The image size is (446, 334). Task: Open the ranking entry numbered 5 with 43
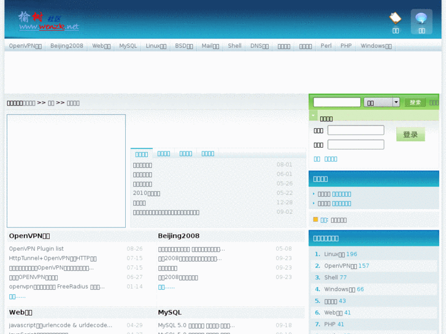(335, 301)
